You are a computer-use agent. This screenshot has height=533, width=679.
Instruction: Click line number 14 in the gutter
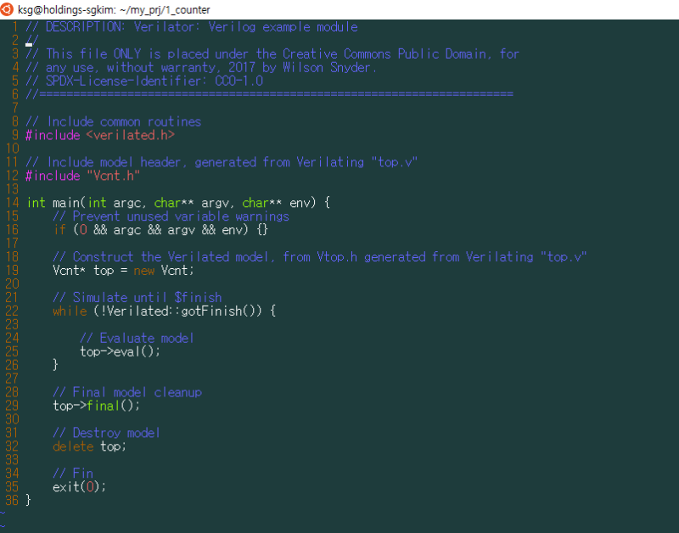(12, 203)
